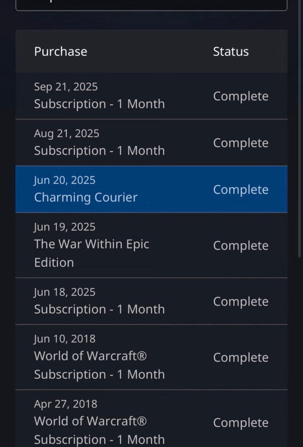
Task: Click the Jun 19, 2025 date text
Action: click(x=65, y=227)
